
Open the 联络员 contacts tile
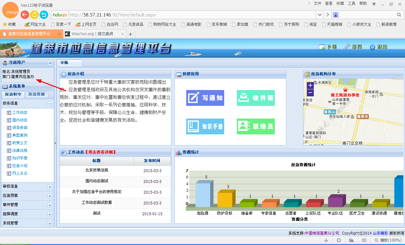click(x=256, y=126)
